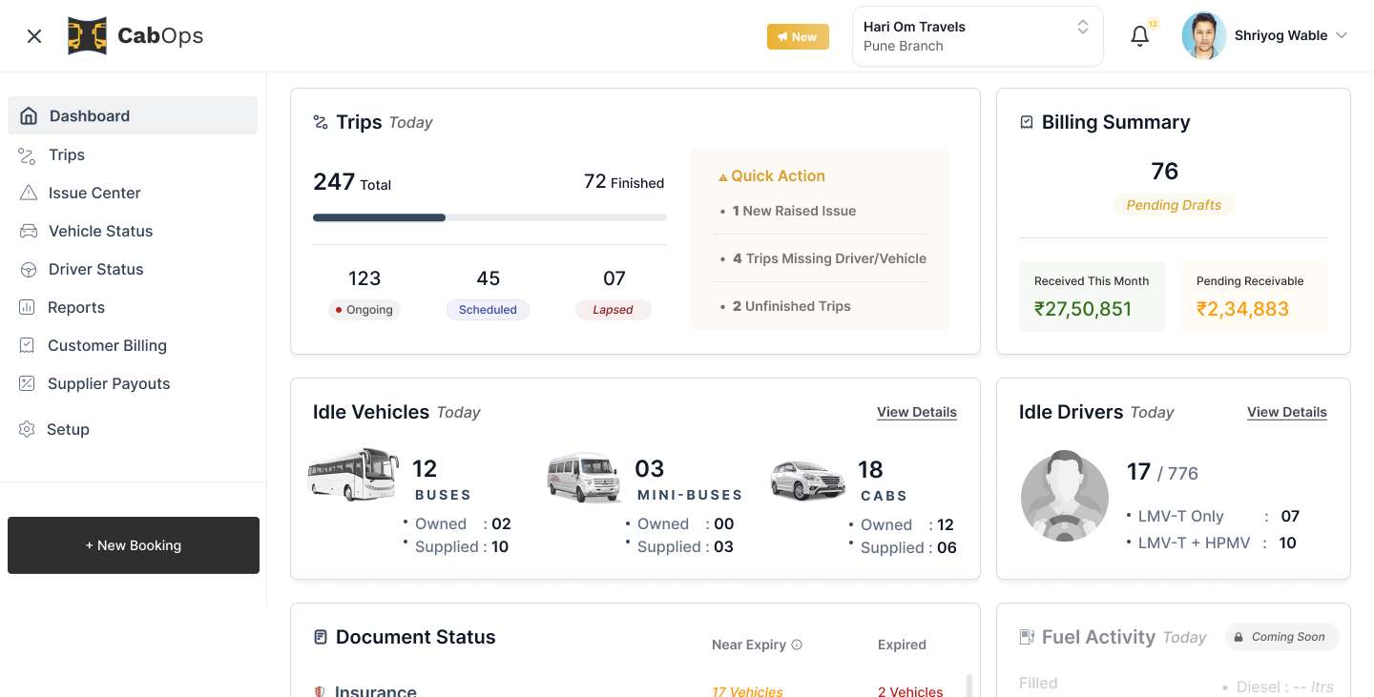Screen dimensions: 1374x697
Task: Click the Vehicle Status car icon
Action: (x=29, y=231)
